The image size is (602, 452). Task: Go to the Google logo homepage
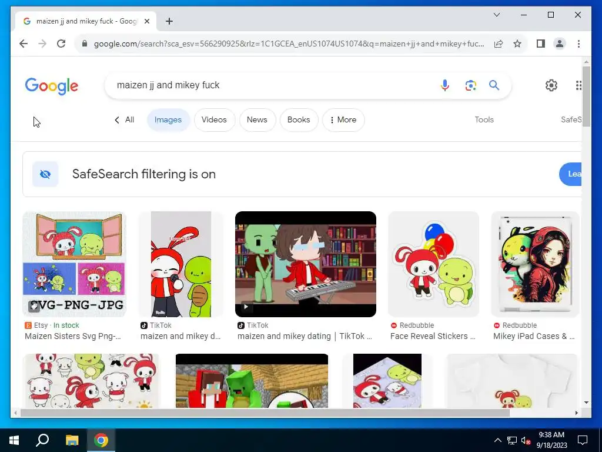coord(52,86)
